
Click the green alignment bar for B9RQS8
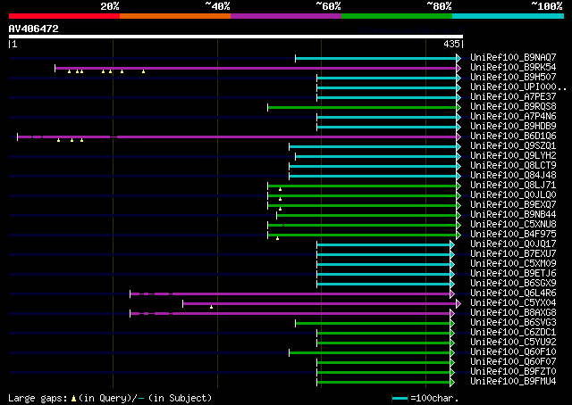(x=362, y=107)
